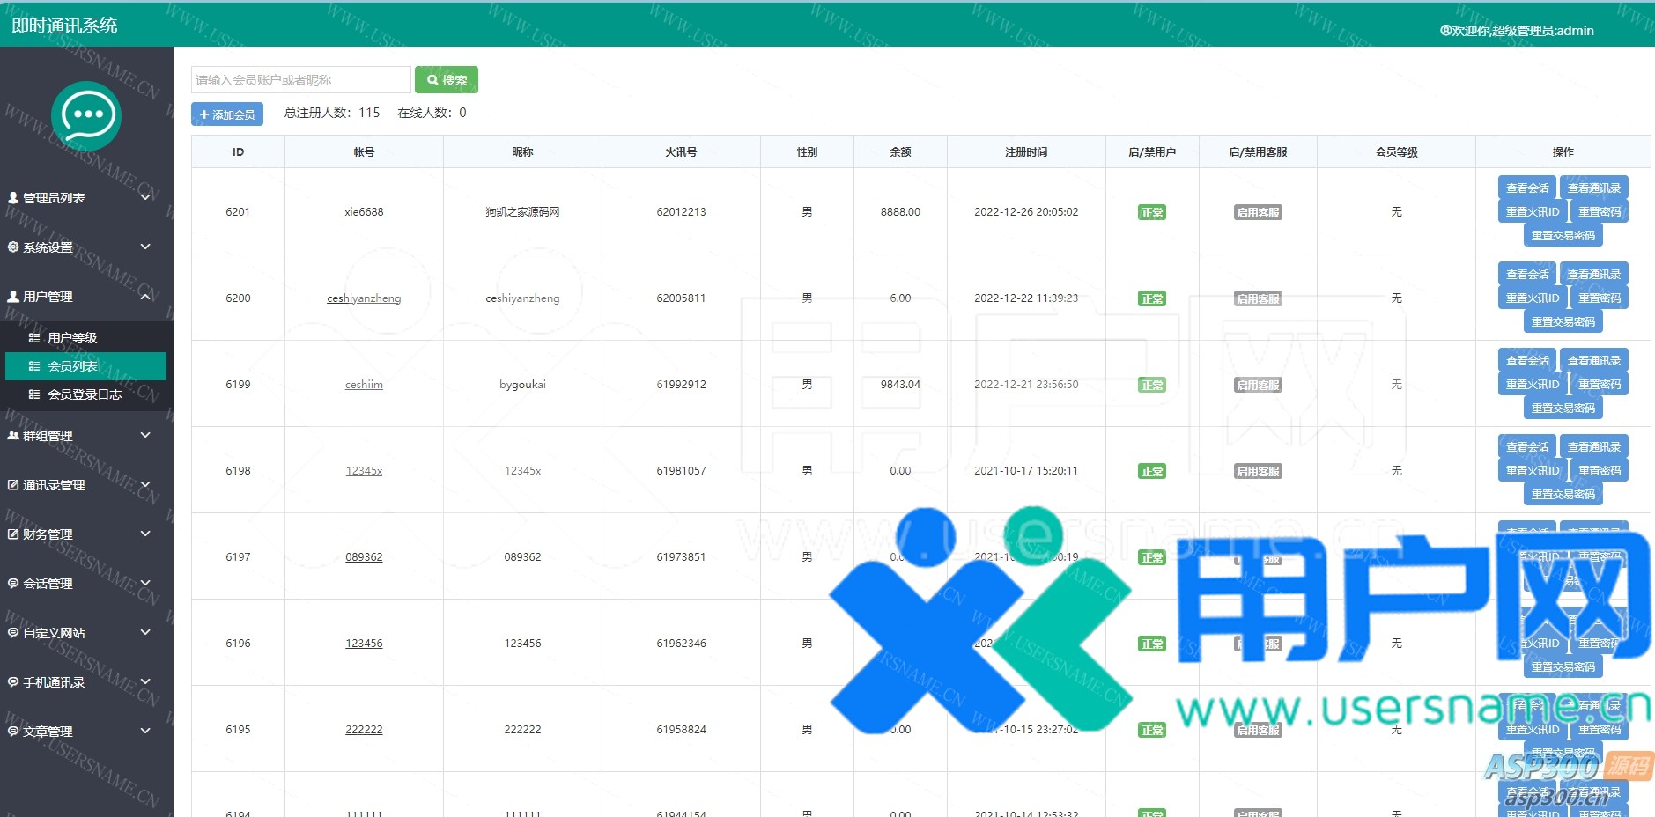Viewport: 1655px width, 817px height.
Task: Click the admin user icon in header
Action: [1445, 31]
